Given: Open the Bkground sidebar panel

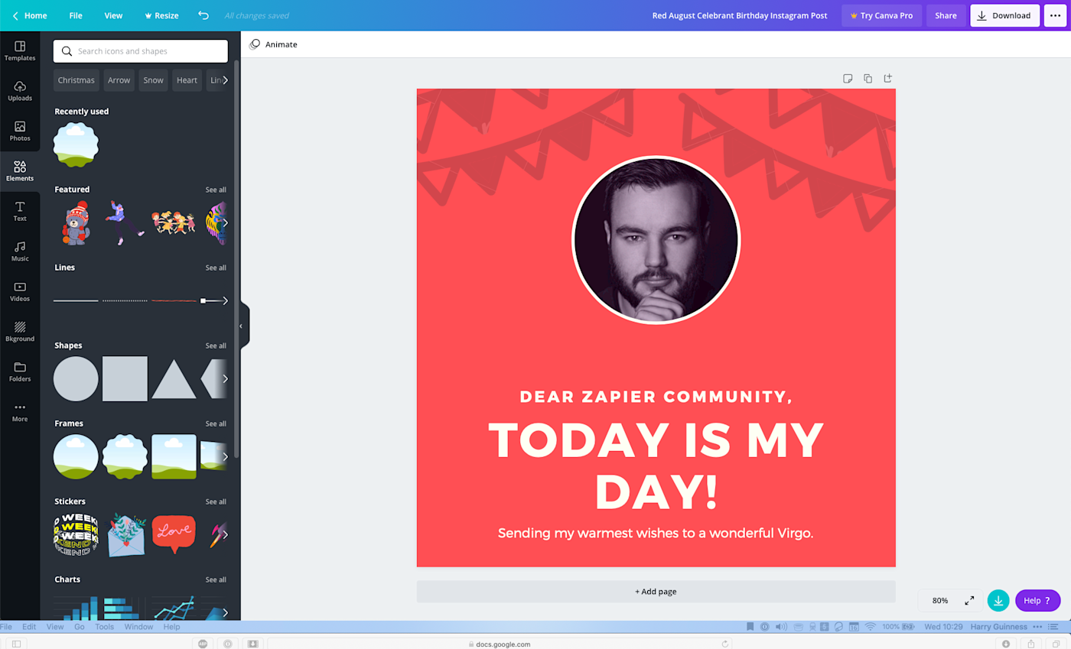Looking at the screenshot, I should click(x=20, y=332).
